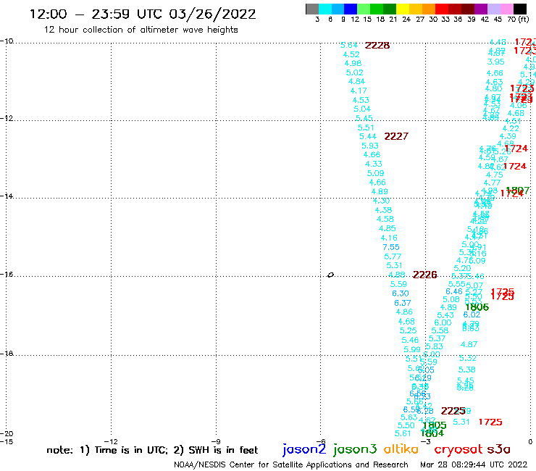
Task: Click the note 'Time is in UTC; SWH is in feet'
Action: (x=152, y=450)
